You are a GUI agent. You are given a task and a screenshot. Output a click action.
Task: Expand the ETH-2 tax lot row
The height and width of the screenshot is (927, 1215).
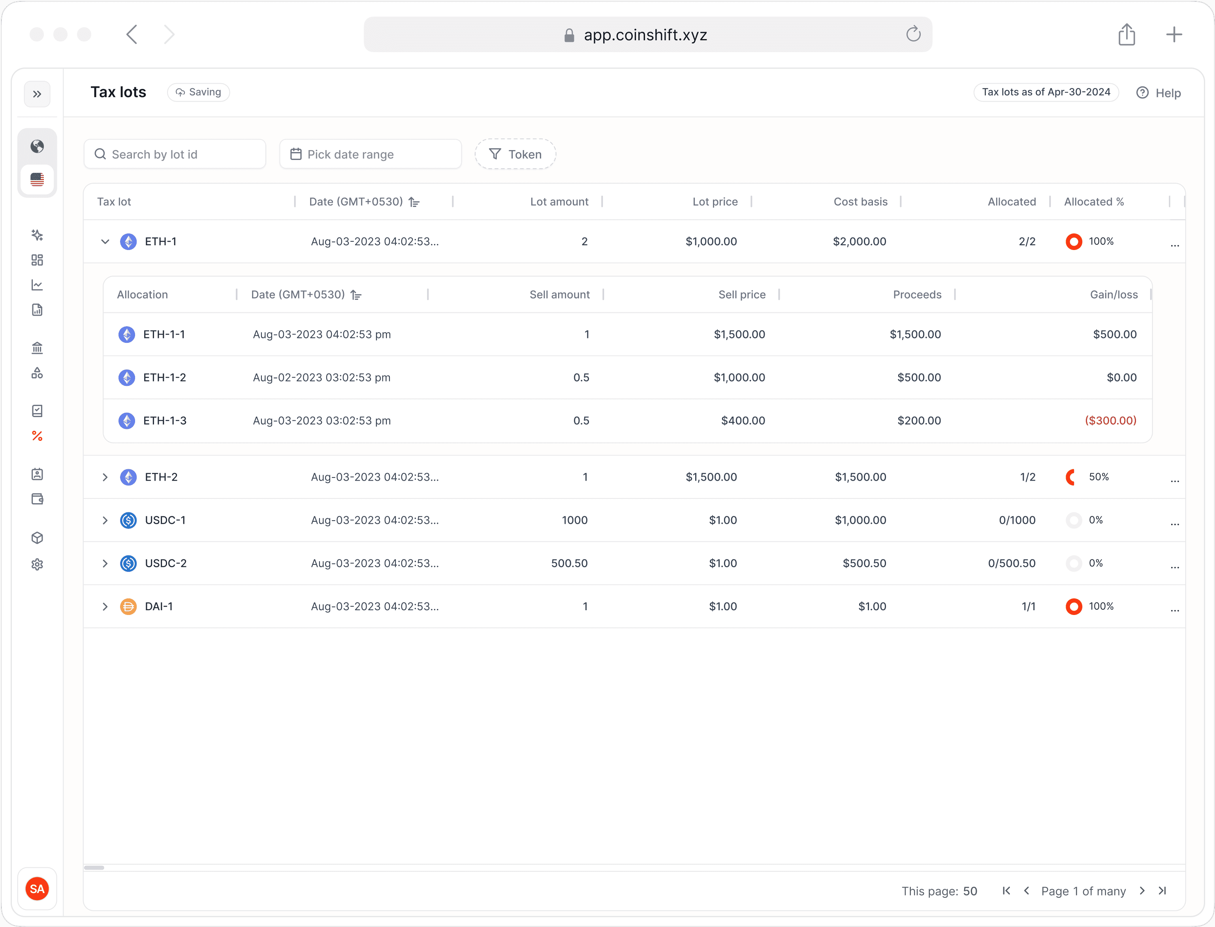[105, 477]
